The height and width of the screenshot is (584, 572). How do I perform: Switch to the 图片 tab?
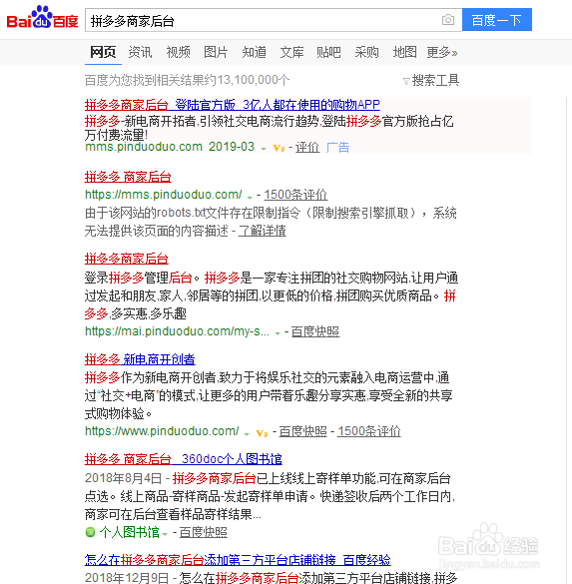(x=216, y=52)
